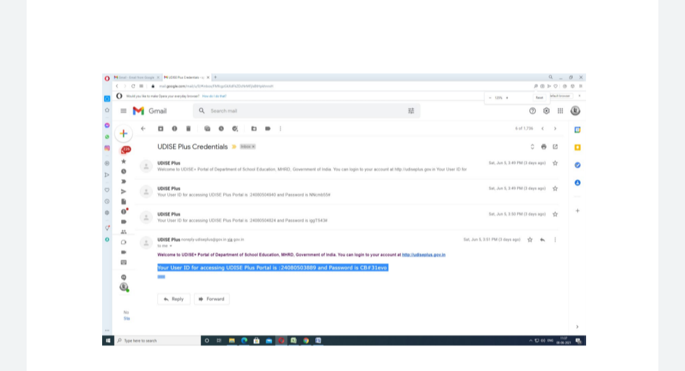Viewport: 685px width, 371px height.
Task: Open the udiseplus.gov.in link
Action: pos(423,255)
